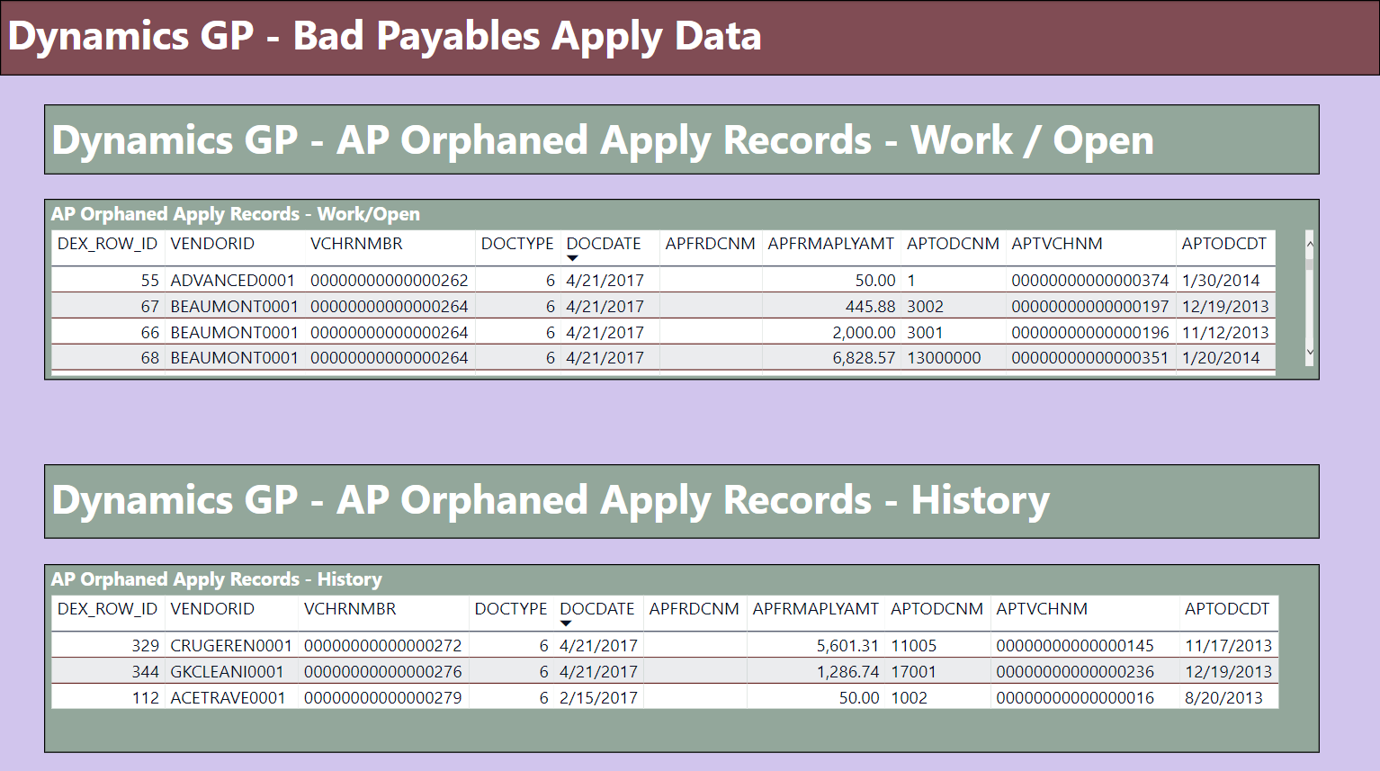
Task: Sort History table by DOCTYPE header
Action: (x=511, y=609)
